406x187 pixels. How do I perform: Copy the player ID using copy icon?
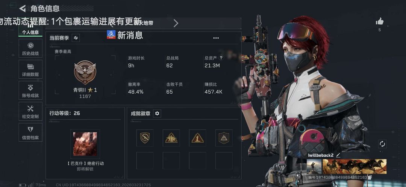[370, 177]
